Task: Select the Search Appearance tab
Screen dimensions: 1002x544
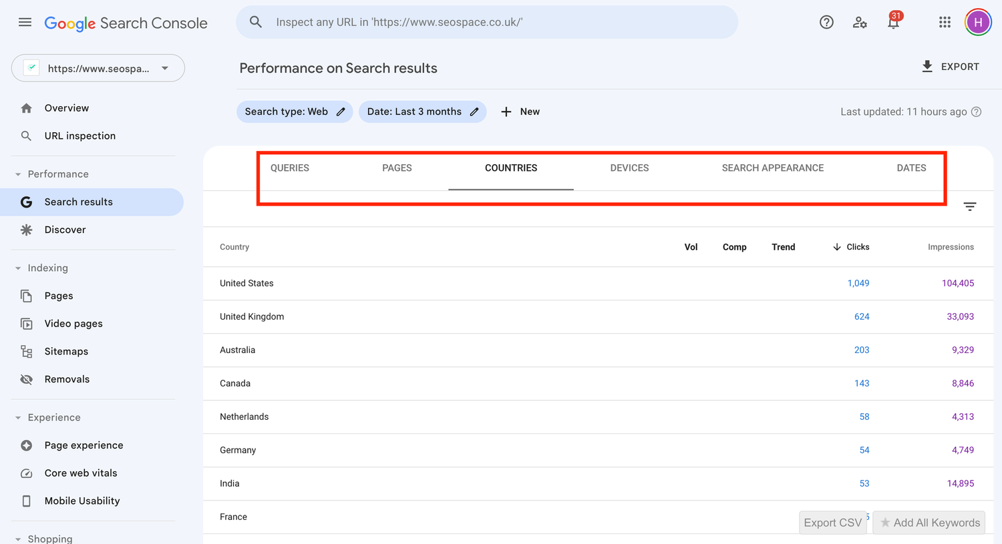Action: [772, 168]
